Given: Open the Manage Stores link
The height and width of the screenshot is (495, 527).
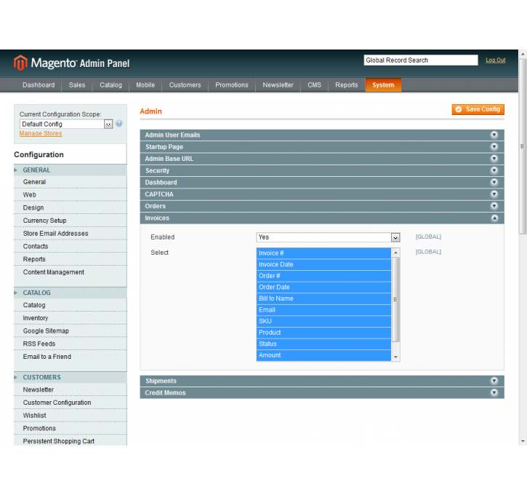Looking at the screenshot, I should 41,134.
